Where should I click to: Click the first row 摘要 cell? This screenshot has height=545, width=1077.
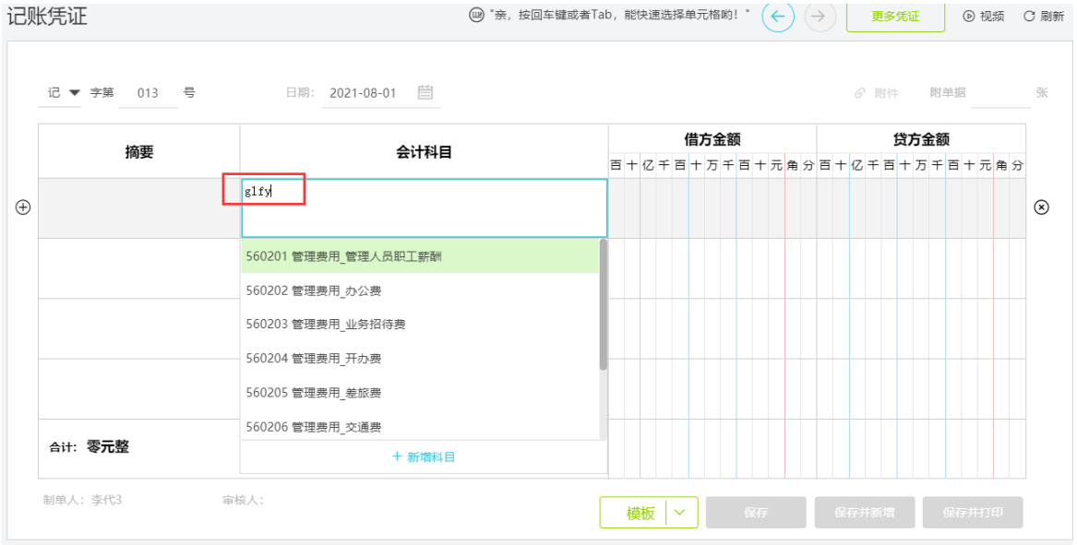[138, 208]
